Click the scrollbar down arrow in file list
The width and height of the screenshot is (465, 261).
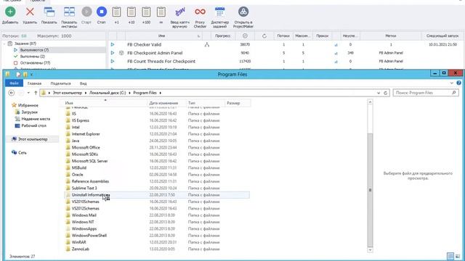click(370, 250)
